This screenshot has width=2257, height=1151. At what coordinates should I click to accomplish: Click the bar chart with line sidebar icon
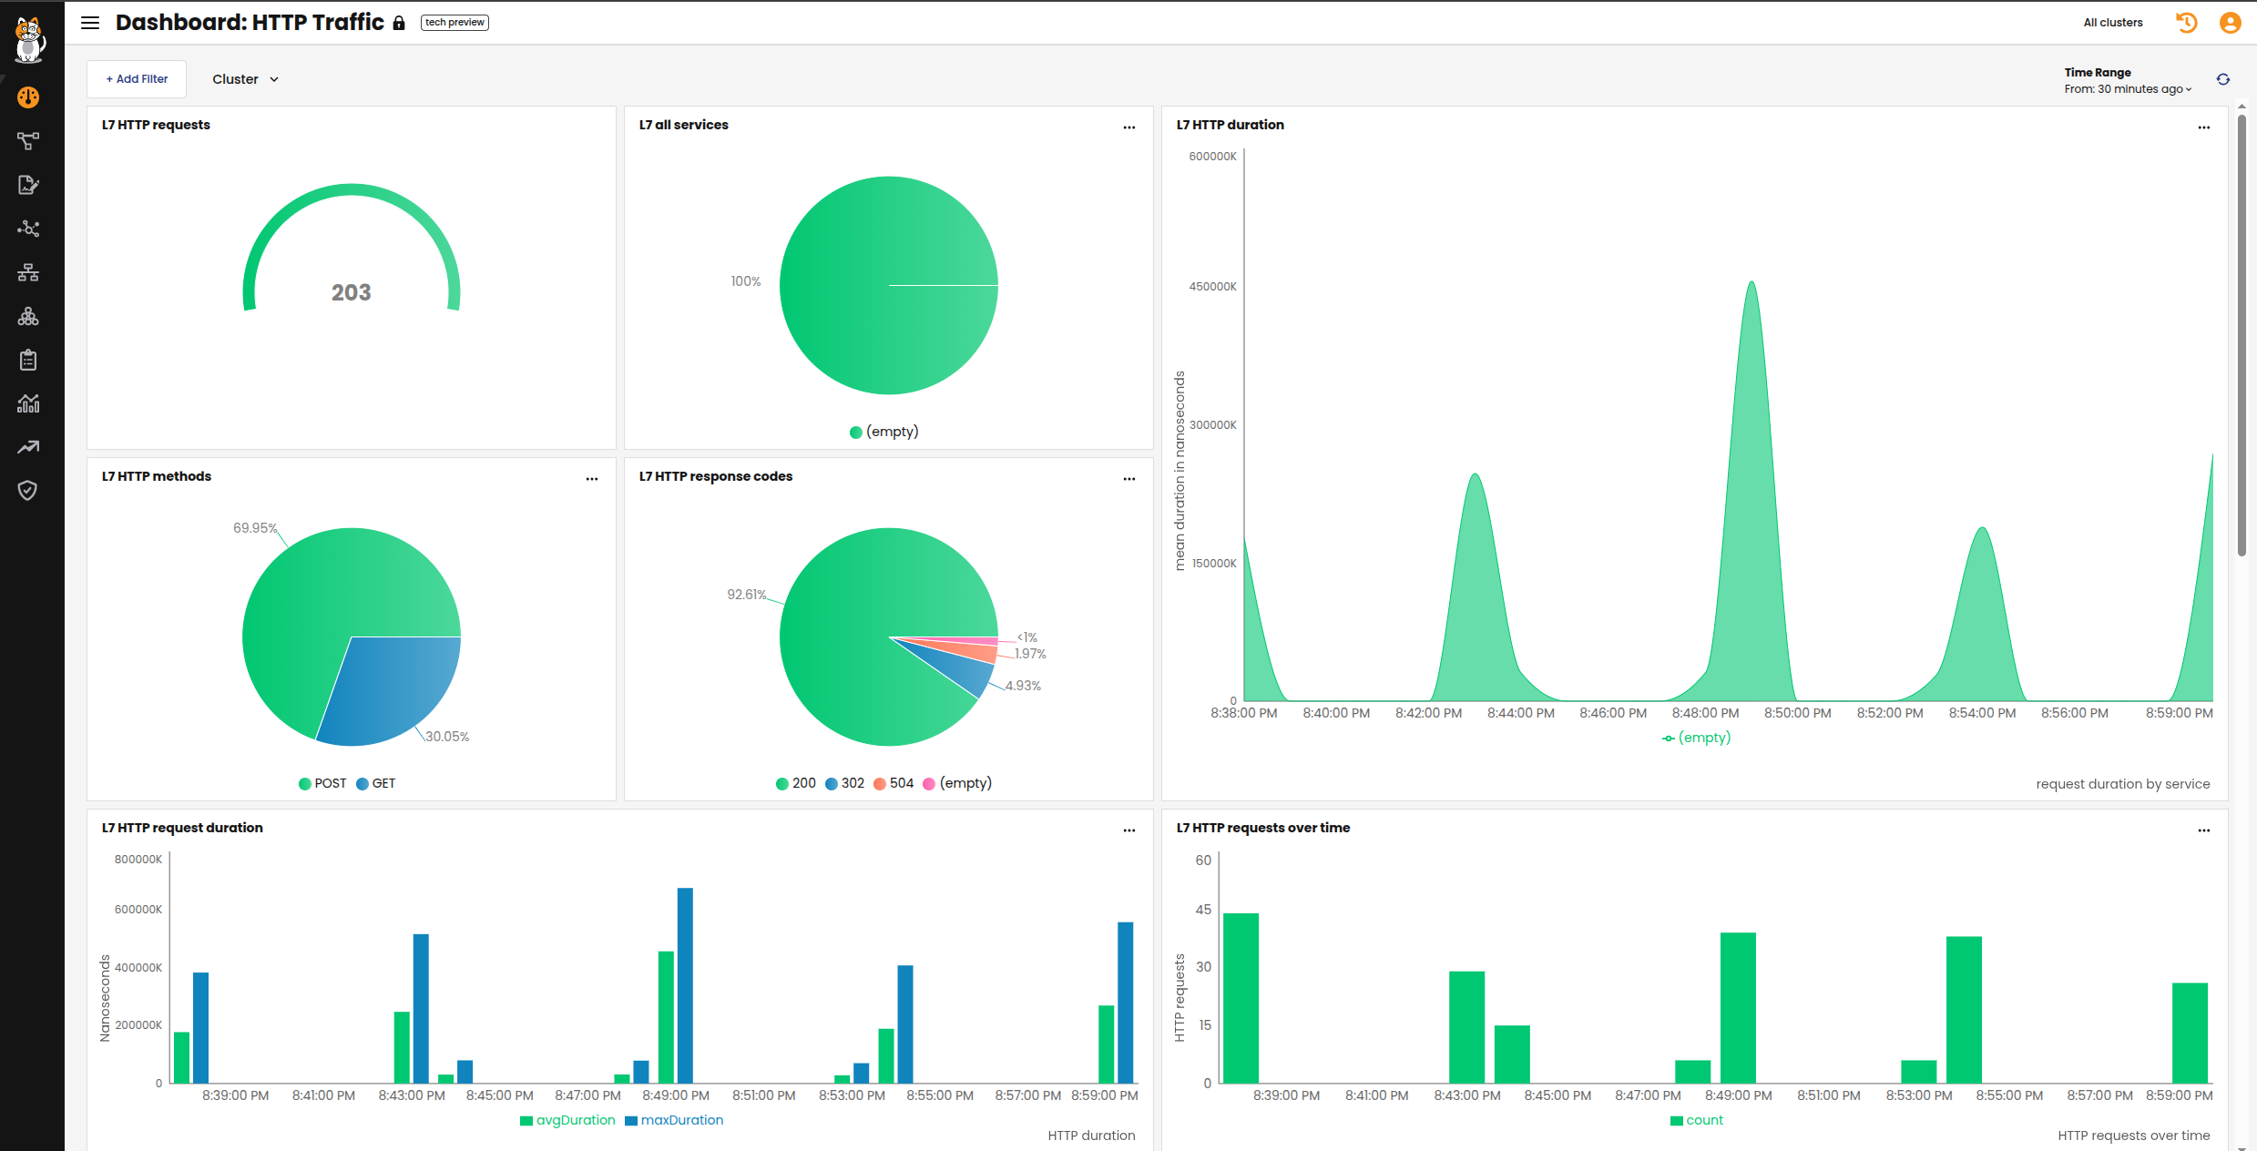point(28,403)
